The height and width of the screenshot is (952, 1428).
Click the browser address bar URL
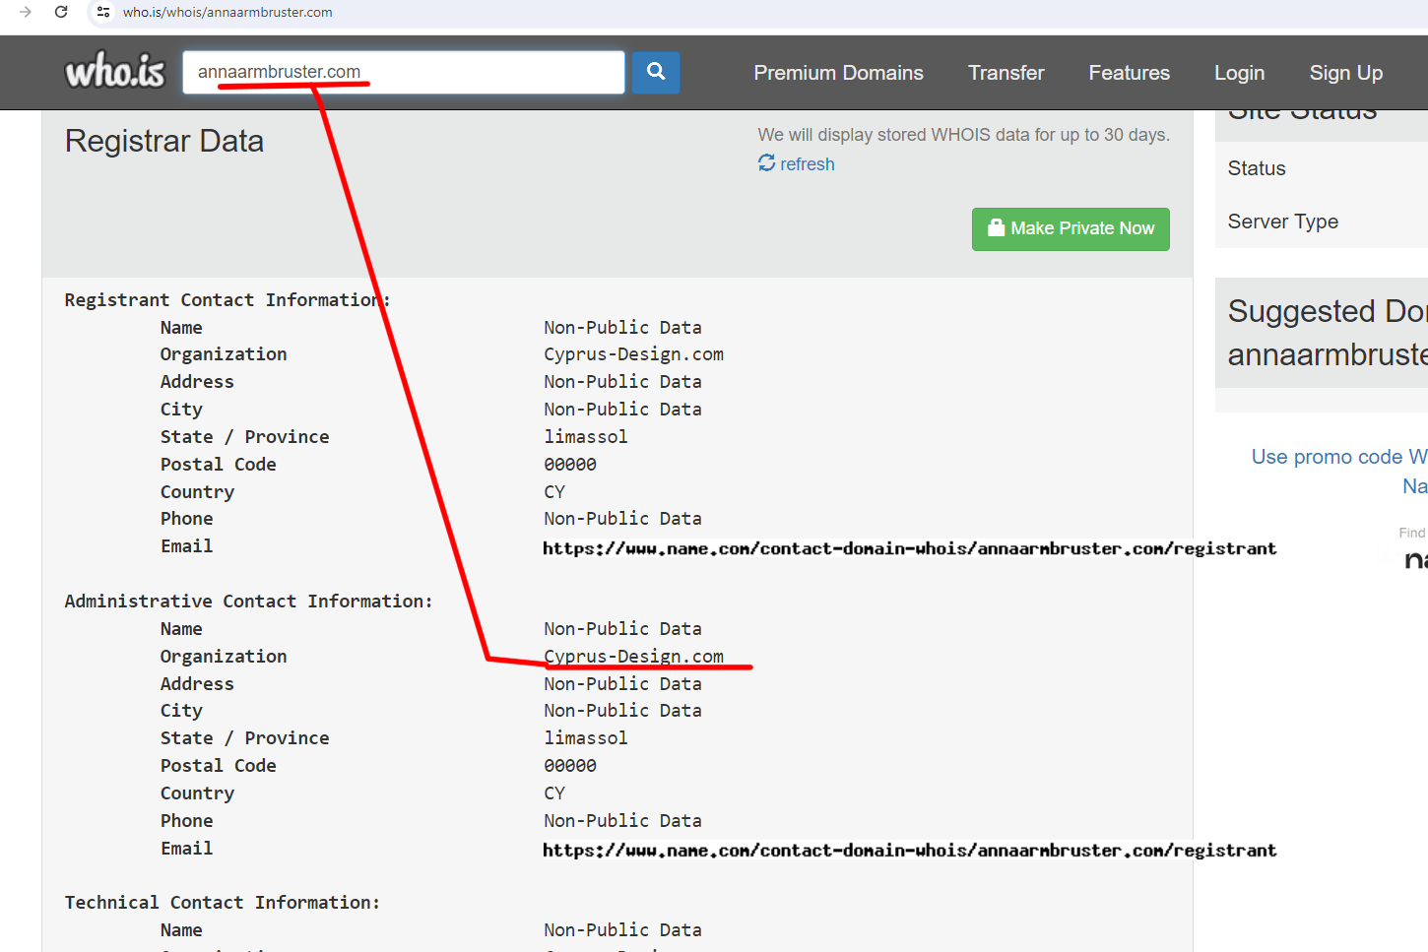coord(227,13)
